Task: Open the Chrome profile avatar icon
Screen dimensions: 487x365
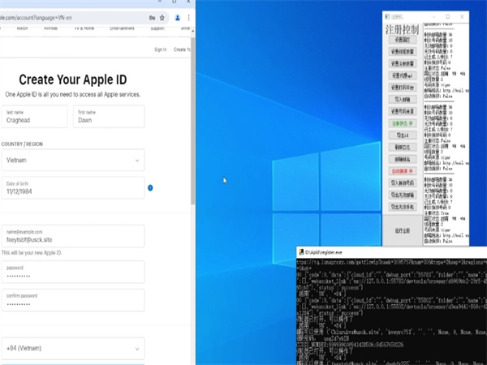Action: (x=177, y=16)
